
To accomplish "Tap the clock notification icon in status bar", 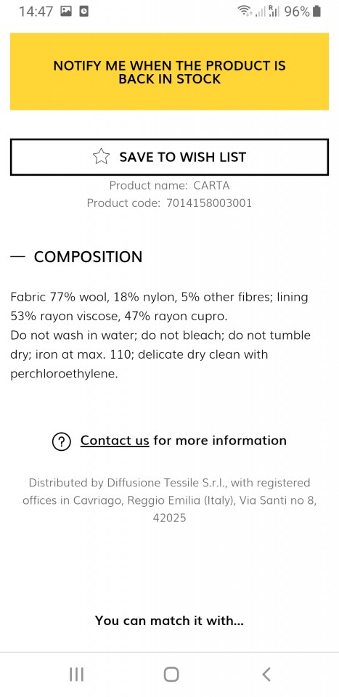I will click(x=83, y=11).
